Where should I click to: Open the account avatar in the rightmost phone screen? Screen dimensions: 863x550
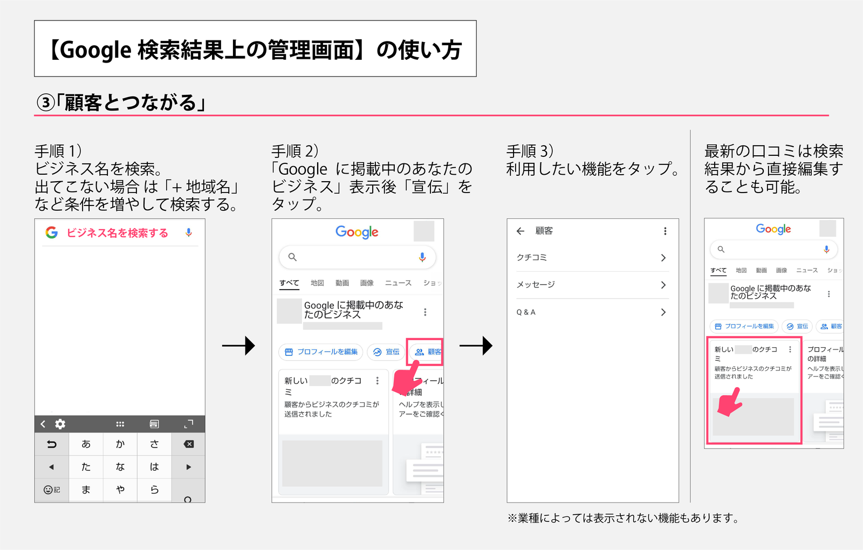click(827, 228)
